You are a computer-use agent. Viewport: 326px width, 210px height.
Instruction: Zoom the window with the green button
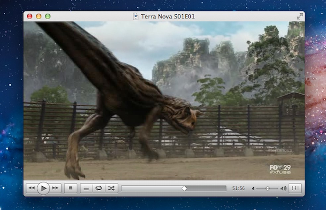[48, 16]
